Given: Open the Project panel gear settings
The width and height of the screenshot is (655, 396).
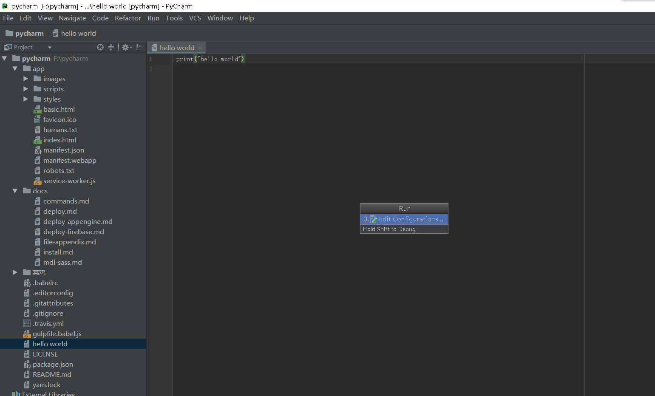Looking at the screenshot, I should point(126,47).
